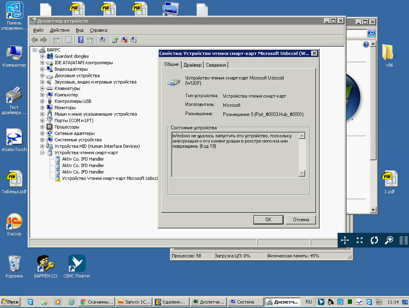Click the zoom-in magnifier on remote toolbar
This screenshot has height=308, width=409.
pyautogui.click(x=389, y=240)
